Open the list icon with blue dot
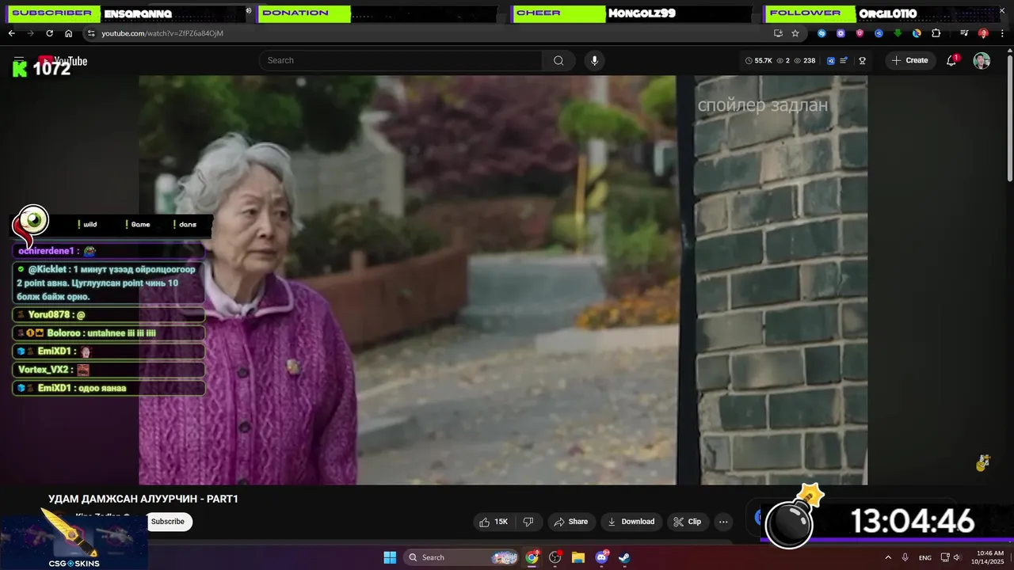The image size is (1014, 570). (844, 60)
